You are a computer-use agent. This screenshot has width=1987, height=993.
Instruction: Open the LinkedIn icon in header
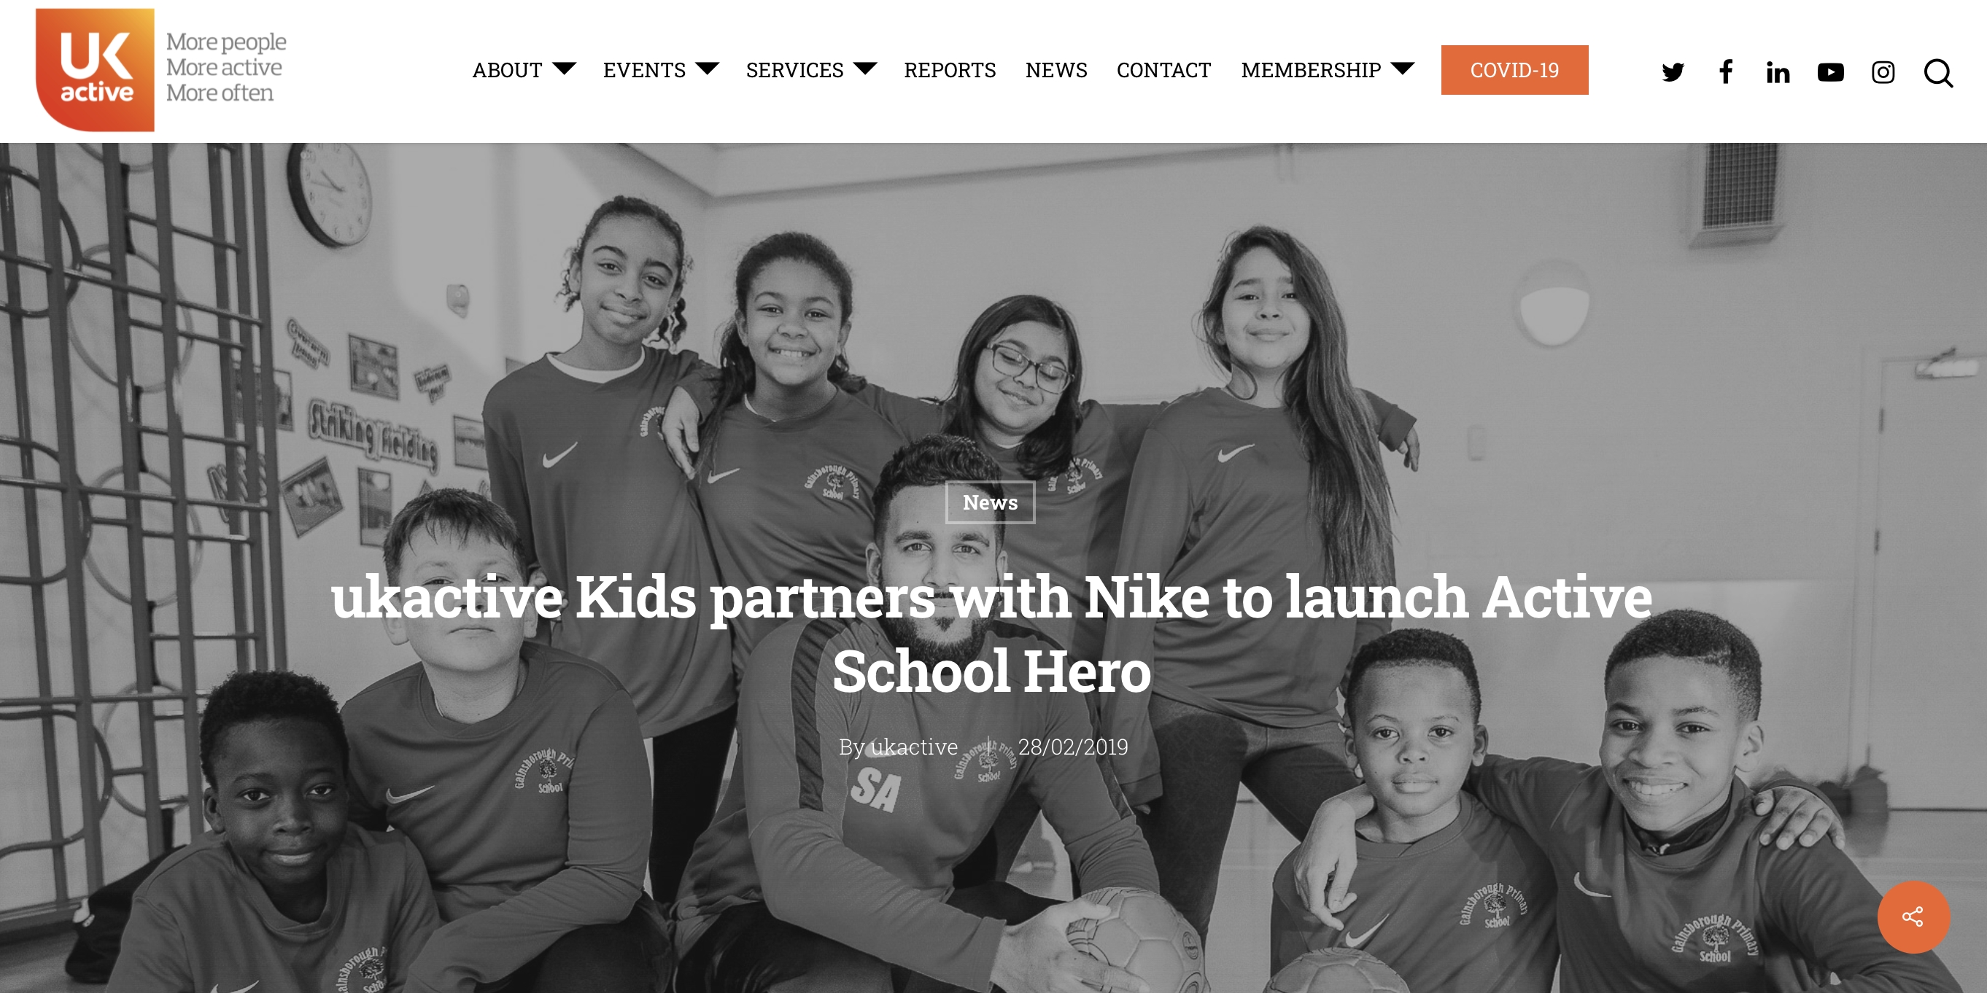point(1778,71)
